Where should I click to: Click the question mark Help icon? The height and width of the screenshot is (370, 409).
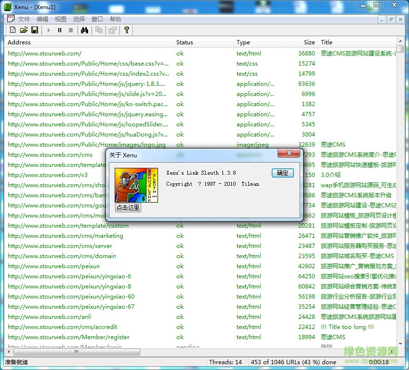click(127, 30)
